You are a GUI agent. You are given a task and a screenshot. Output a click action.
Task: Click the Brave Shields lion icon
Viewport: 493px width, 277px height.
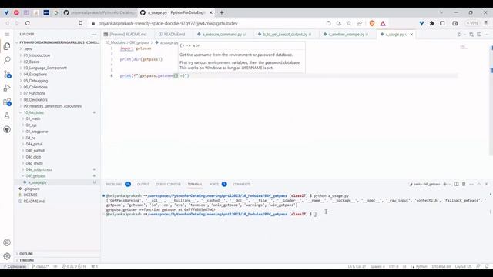pyautogui.click(x=372, y=23)
